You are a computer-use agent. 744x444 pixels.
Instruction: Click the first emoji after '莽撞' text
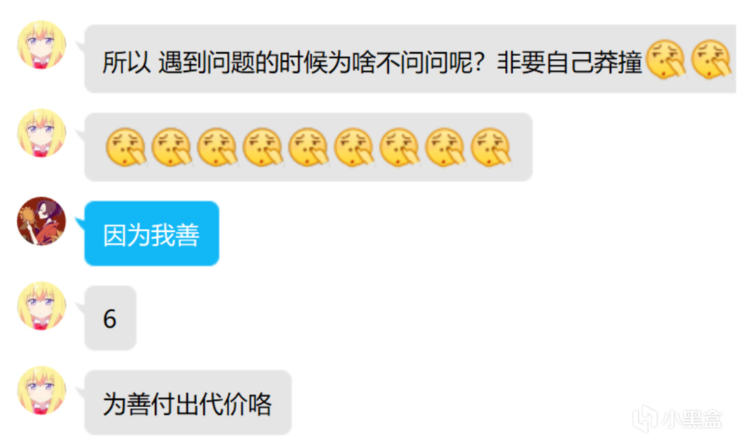pos(666,59)
